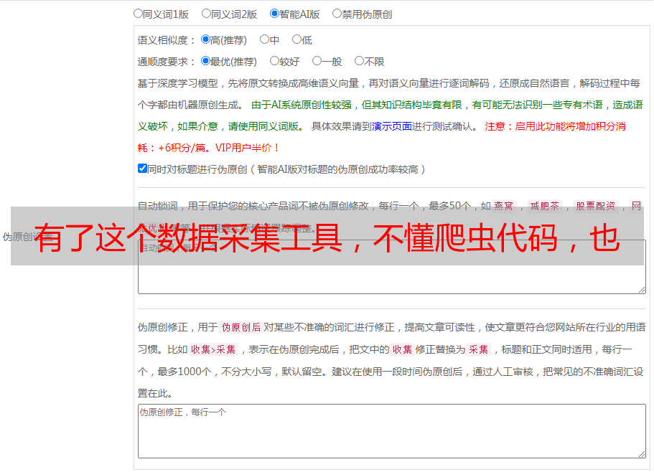The width and height of the screenshot is (654, 472).
Task: Click the 语义相似度 label
Action: (167, 40)
